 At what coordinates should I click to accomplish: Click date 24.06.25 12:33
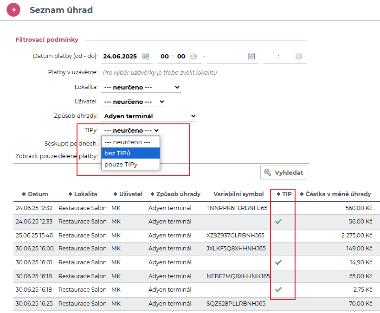click(x=34, y=222)
